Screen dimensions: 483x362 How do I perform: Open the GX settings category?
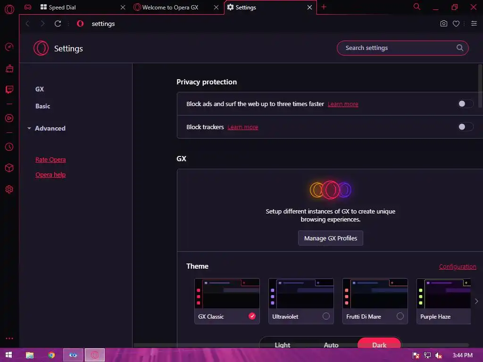pyautogui.click(x=40, y=89)
